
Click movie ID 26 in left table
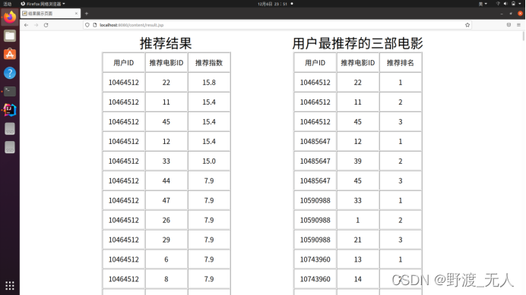point(166,220)
